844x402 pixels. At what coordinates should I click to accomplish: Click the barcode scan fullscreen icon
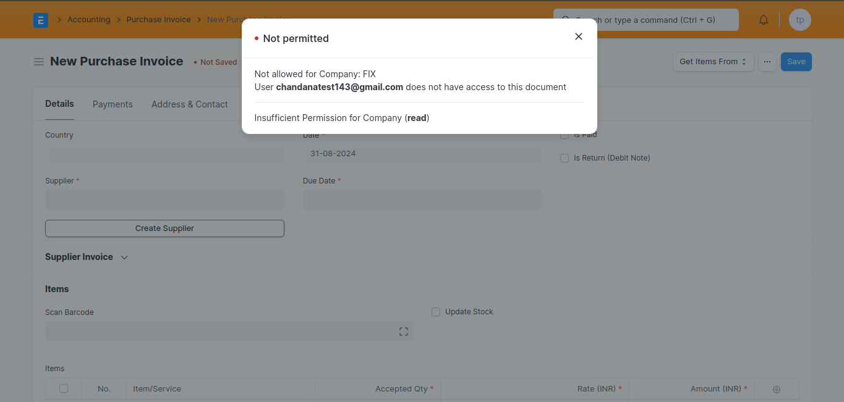pos(403,332)
